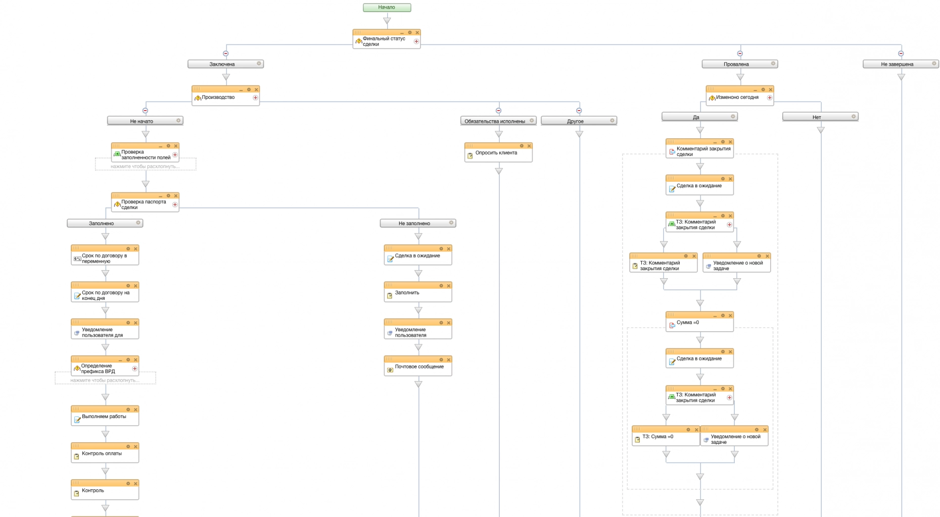Remove the Не начато branch via minus
This screenshot has width=940, height=517.
coord(145,111)
